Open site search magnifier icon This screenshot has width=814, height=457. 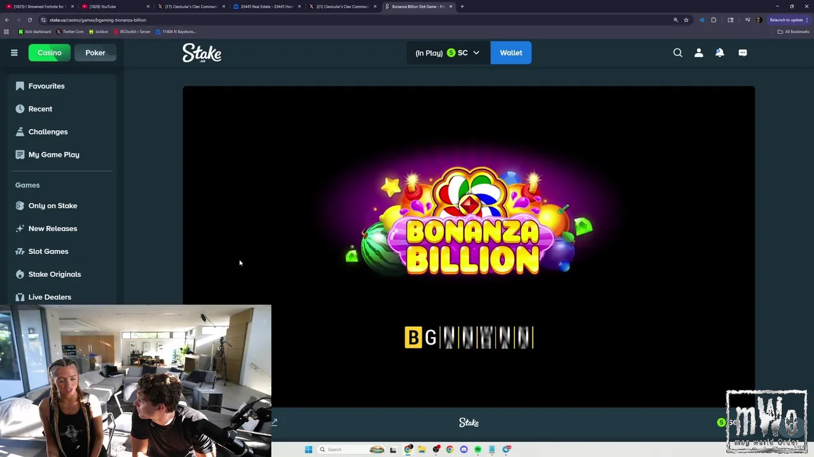pos(678,53)
